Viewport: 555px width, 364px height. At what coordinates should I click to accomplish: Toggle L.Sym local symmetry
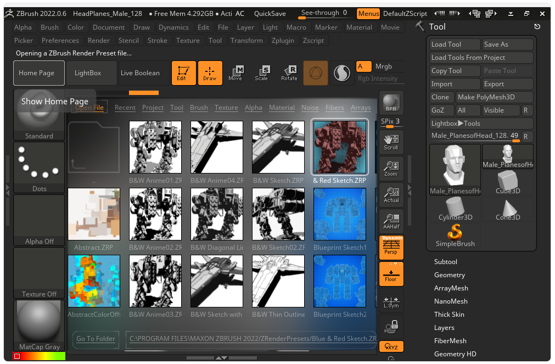point(391,300)
